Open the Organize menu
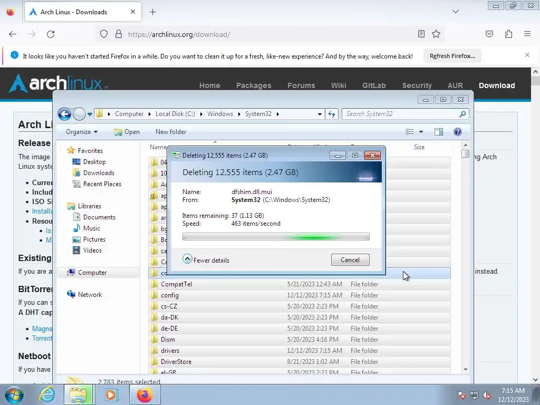This screenshot has width=540, height=405. (82, 132)
